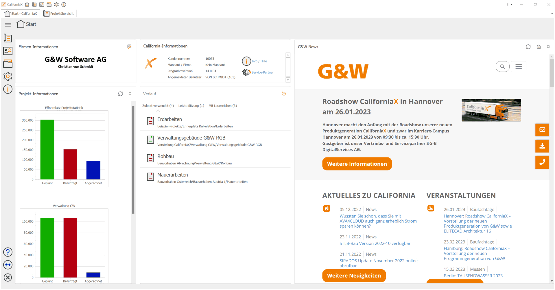Open the hamburger menu beside the Start heading
The image size is (555, 290).
coord(8,25)
